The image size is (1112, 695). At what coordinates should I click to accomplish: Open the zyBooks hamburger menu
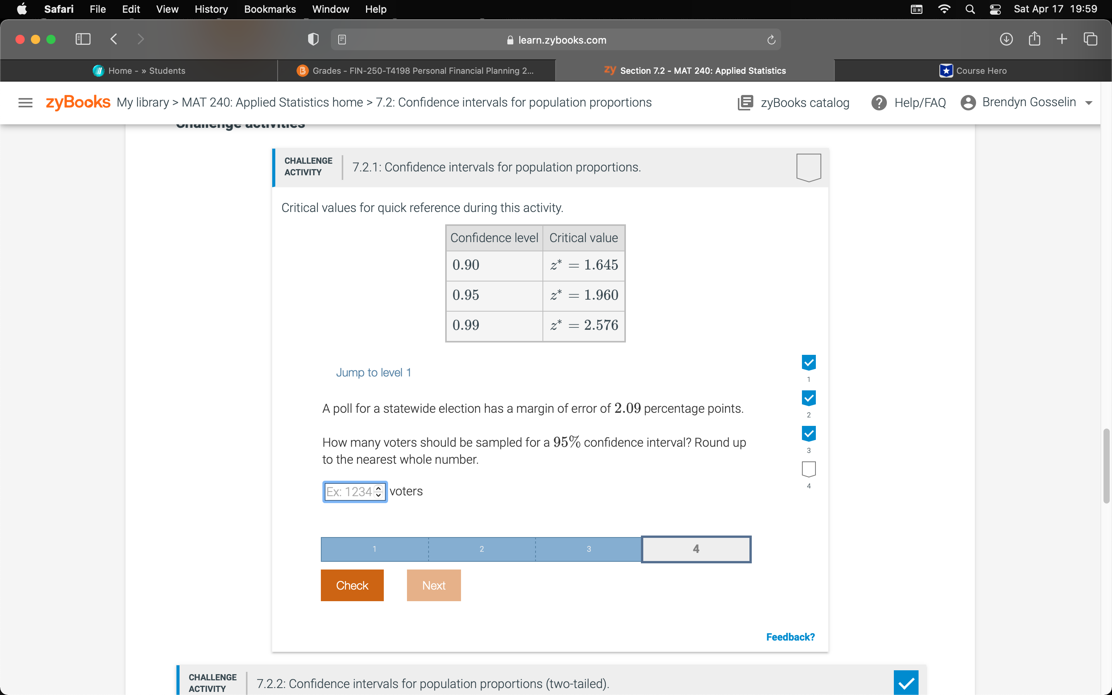[x=25, y=102]
